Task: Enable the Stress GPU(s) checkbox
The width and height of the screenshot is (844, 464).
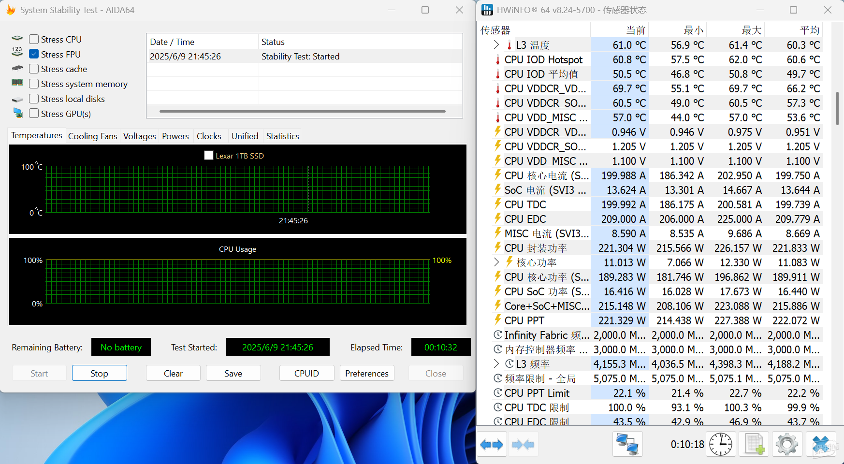Action: 34,114
